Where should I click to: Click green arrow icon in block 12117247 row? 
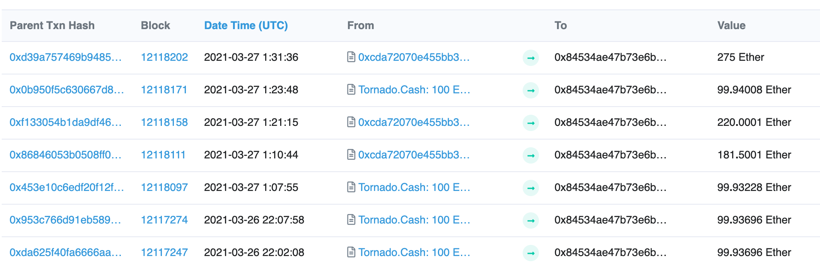(531, 253)
